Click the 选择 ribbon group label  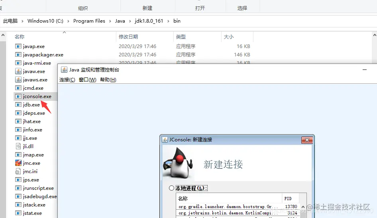click(x=242, y=8)
